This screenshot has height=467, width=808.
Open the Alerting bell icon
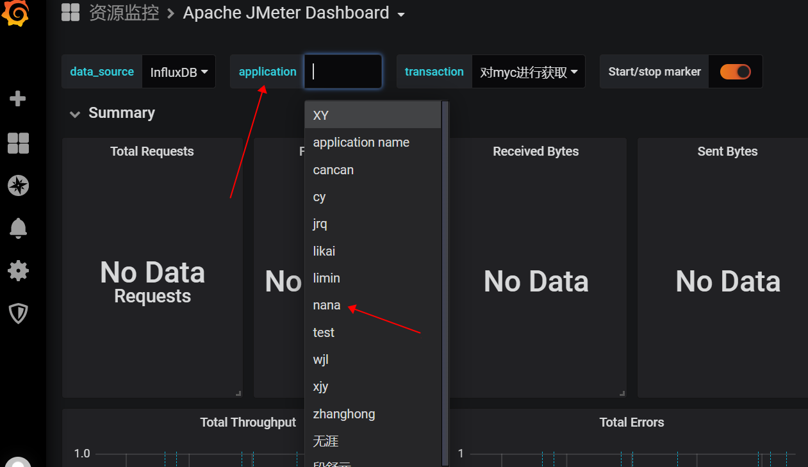(18, 228)
